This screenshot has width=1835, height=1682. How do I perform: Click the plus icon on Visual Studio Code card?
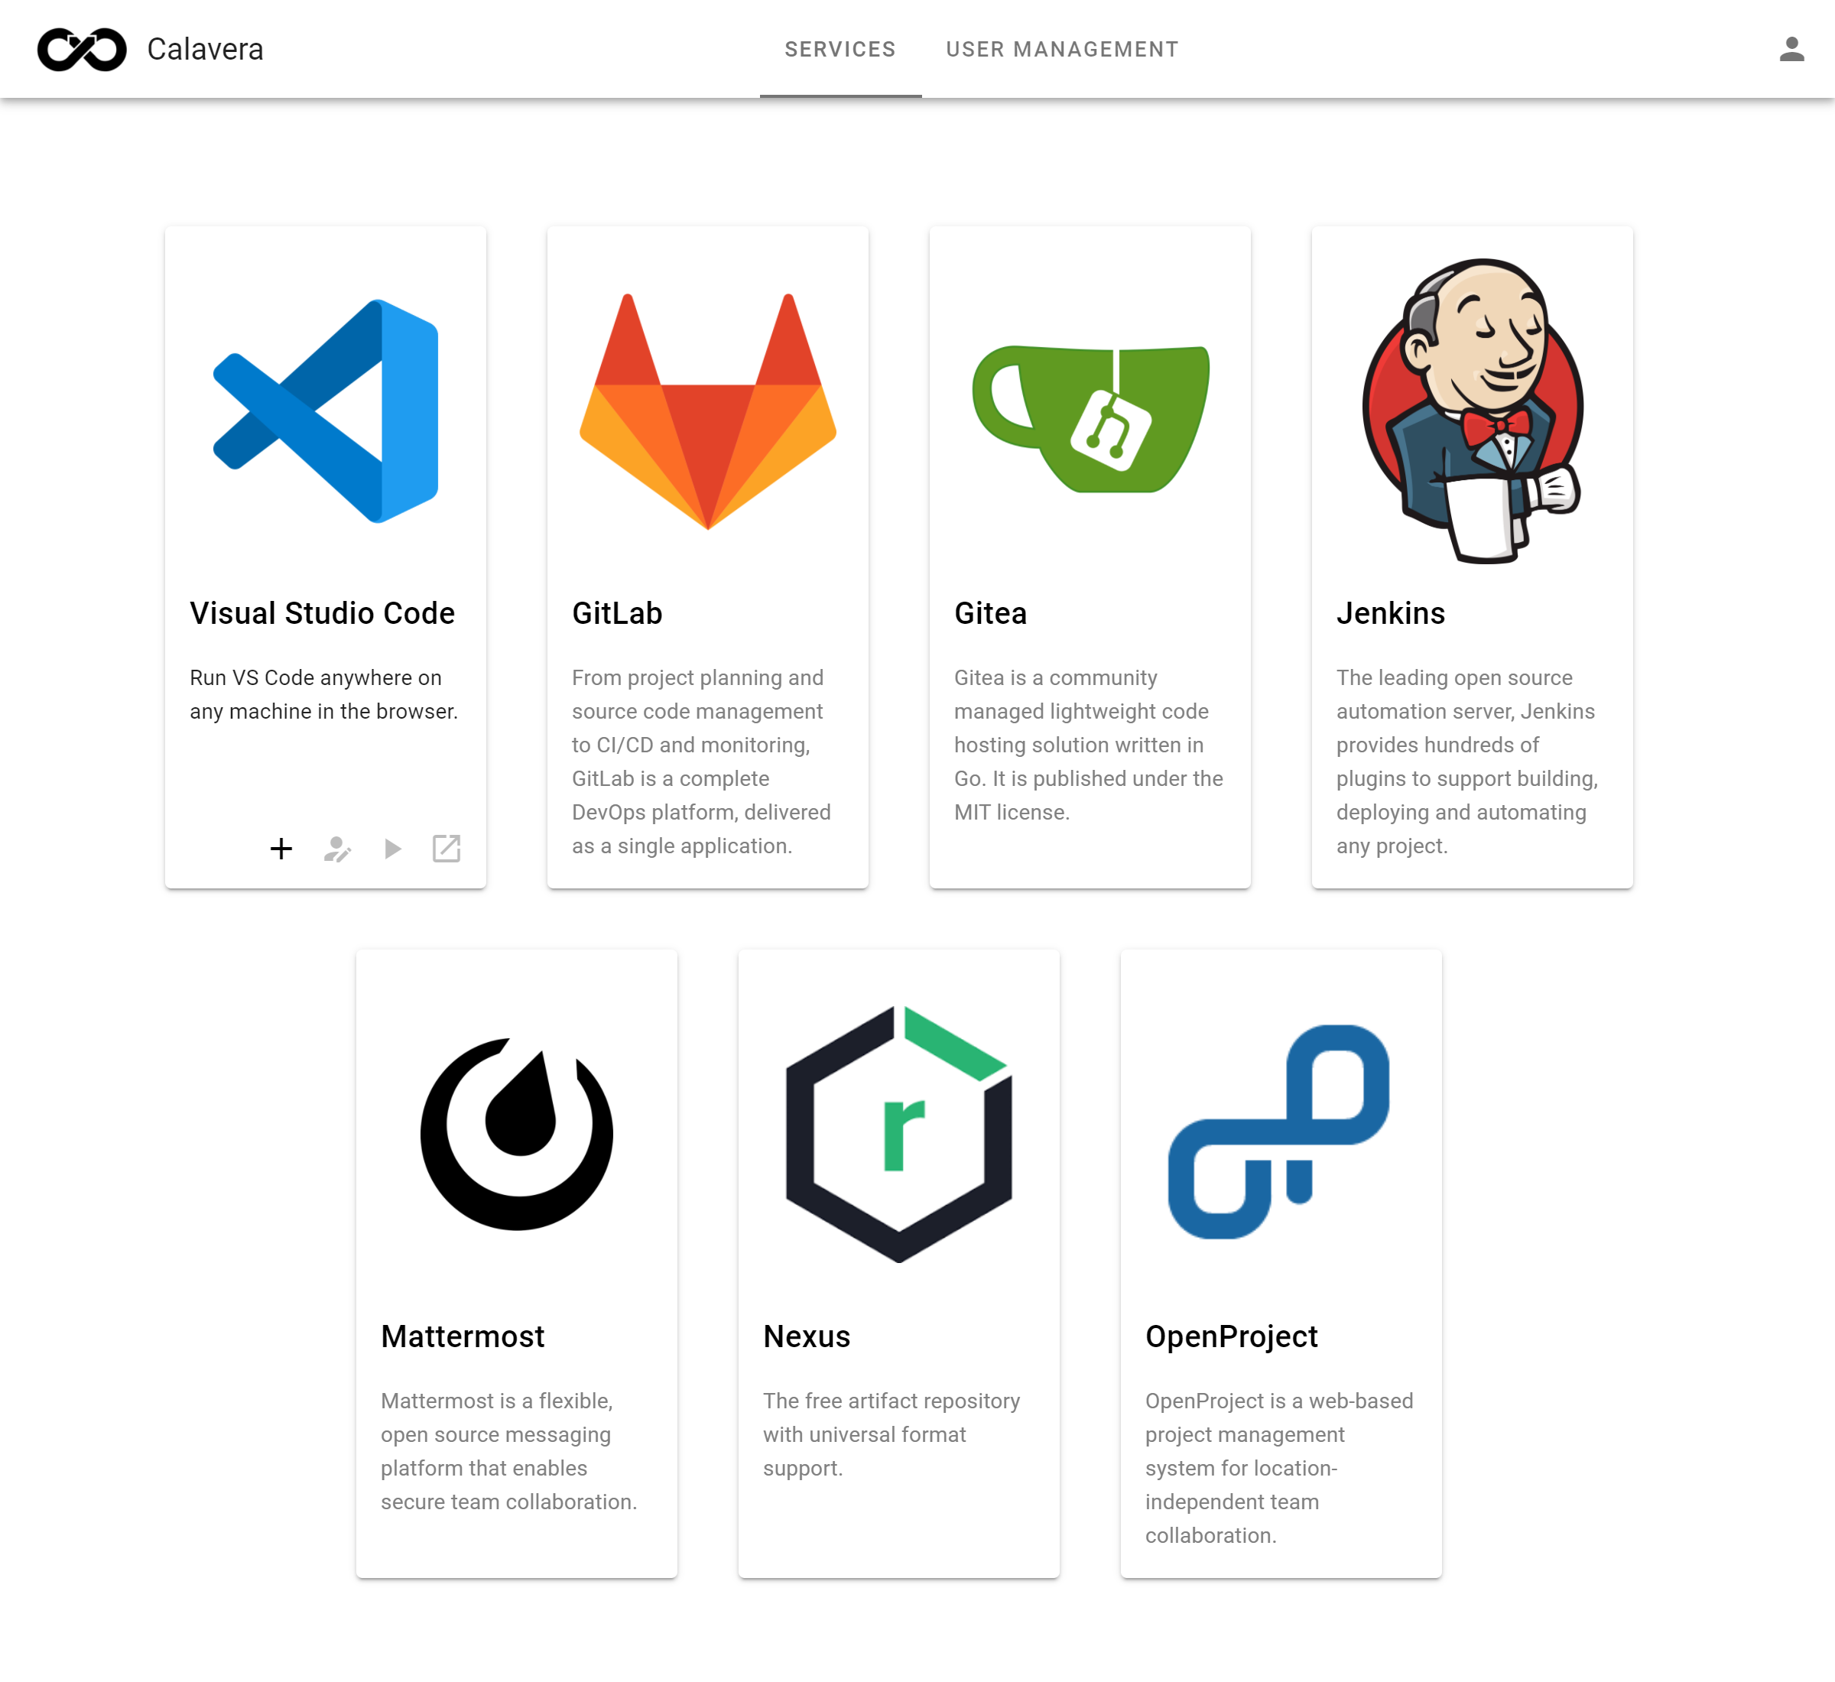point(281,849)
